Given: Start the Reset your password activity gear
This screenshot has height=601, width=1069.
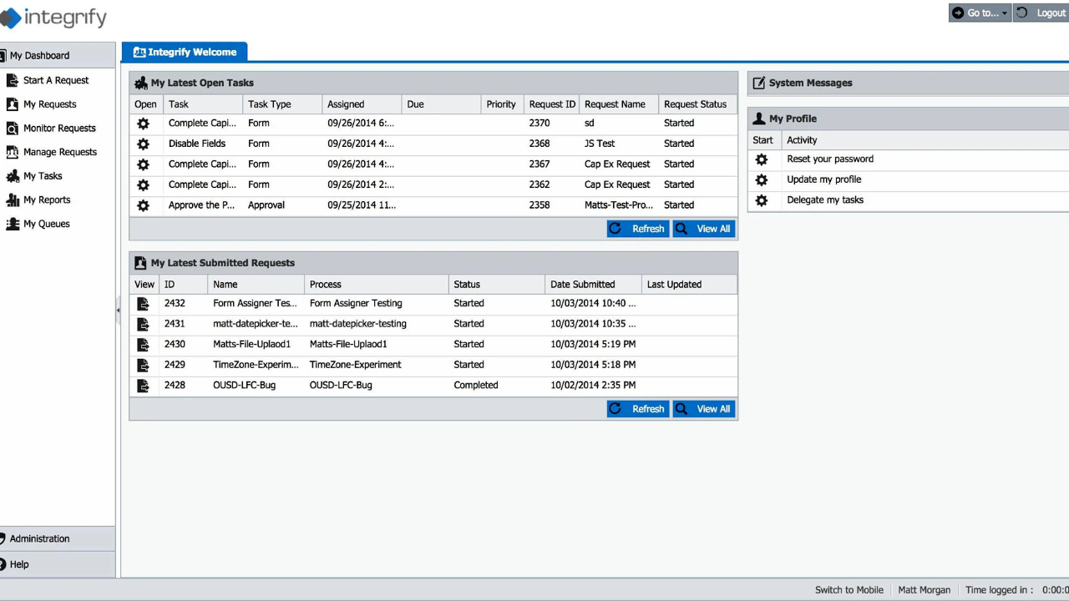Looking at the screenshot, I should [762, 159].
